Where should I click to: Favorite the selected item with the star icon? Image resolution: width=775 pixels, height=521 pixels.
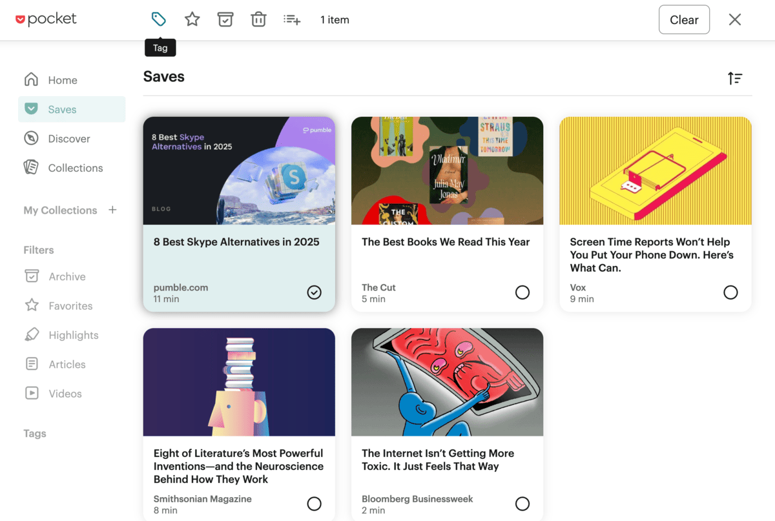point(192,19)
